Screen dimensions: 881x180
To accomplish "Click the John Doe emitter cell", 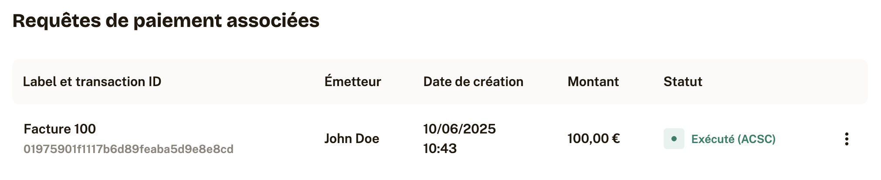I will [x=352, y=139].
